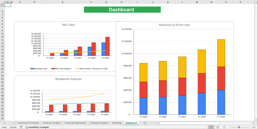
Task: Open the Investment Summary sheet tab
Action: (28, 123)
